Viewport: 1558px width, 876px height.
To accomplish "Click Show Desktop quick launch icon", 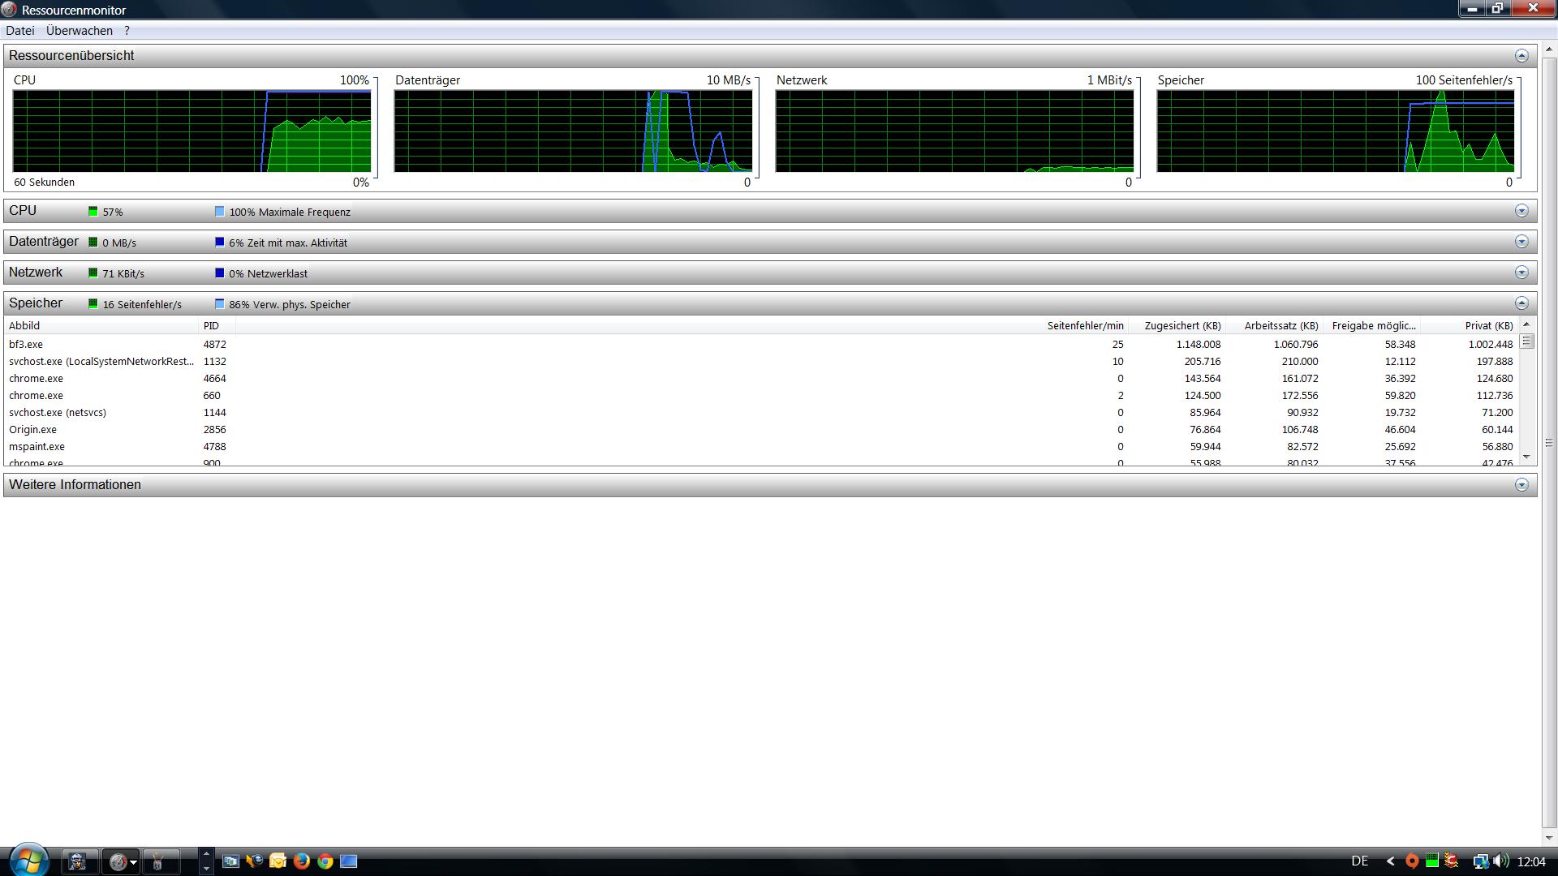I will [x=348, y=861].
